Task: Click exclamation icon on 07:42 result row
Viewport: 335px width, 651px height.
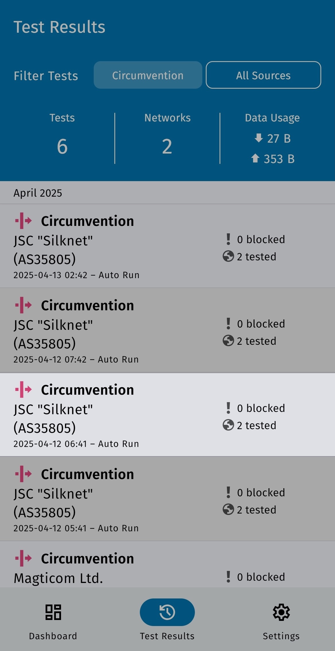Action: coord(228,323)
